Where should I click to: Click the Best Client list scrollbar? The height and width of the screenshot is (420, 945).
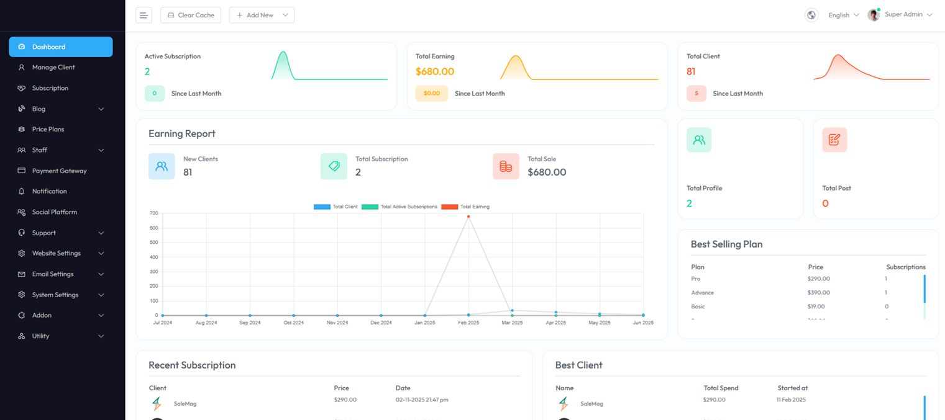924,408
